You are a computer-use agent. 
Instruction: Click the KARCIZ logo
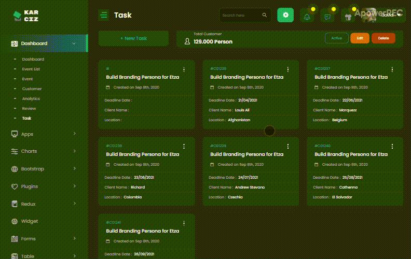pos(26,16)
